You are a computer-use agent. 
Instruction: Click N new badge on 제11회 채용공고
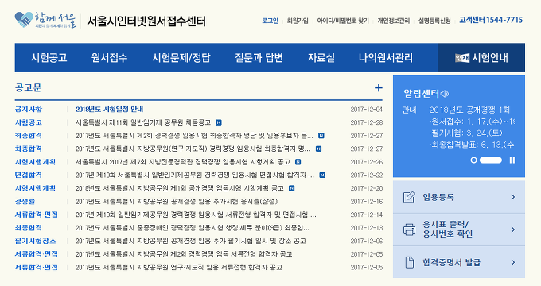pyautogui.click(x=219, y=122)
